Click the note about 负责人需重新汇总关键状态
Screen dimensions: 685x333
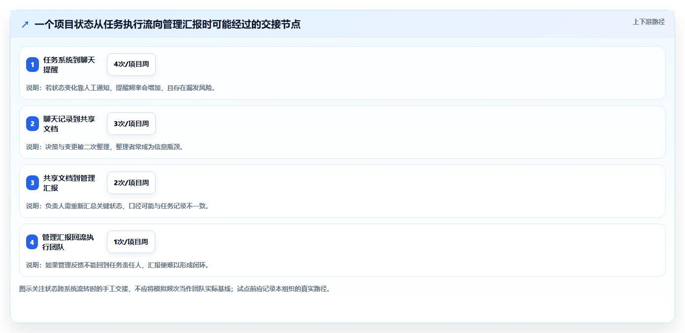click(x=118, y=206)
